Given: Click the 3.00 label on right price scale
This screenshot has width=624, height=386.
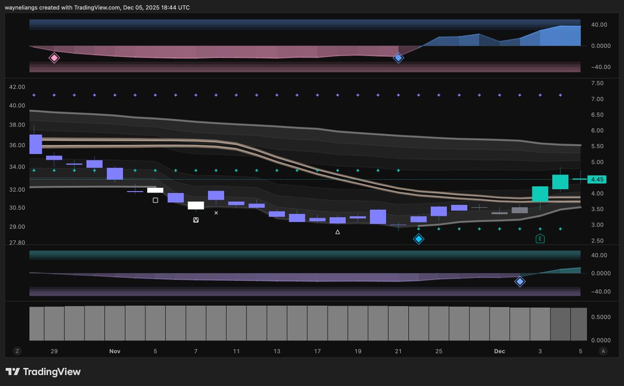Looking at the screenshot, I should tap(597, 225).
